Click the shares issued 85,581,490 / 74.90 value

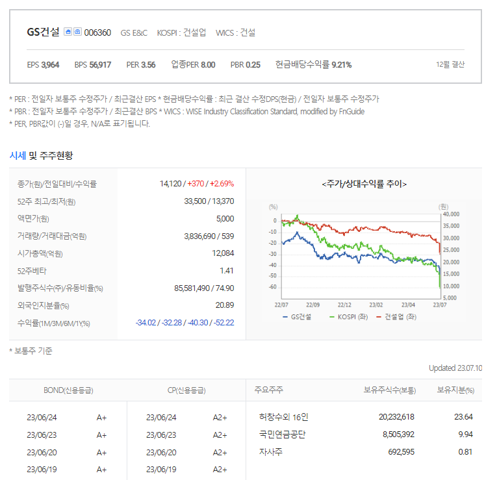click(204, 288)
